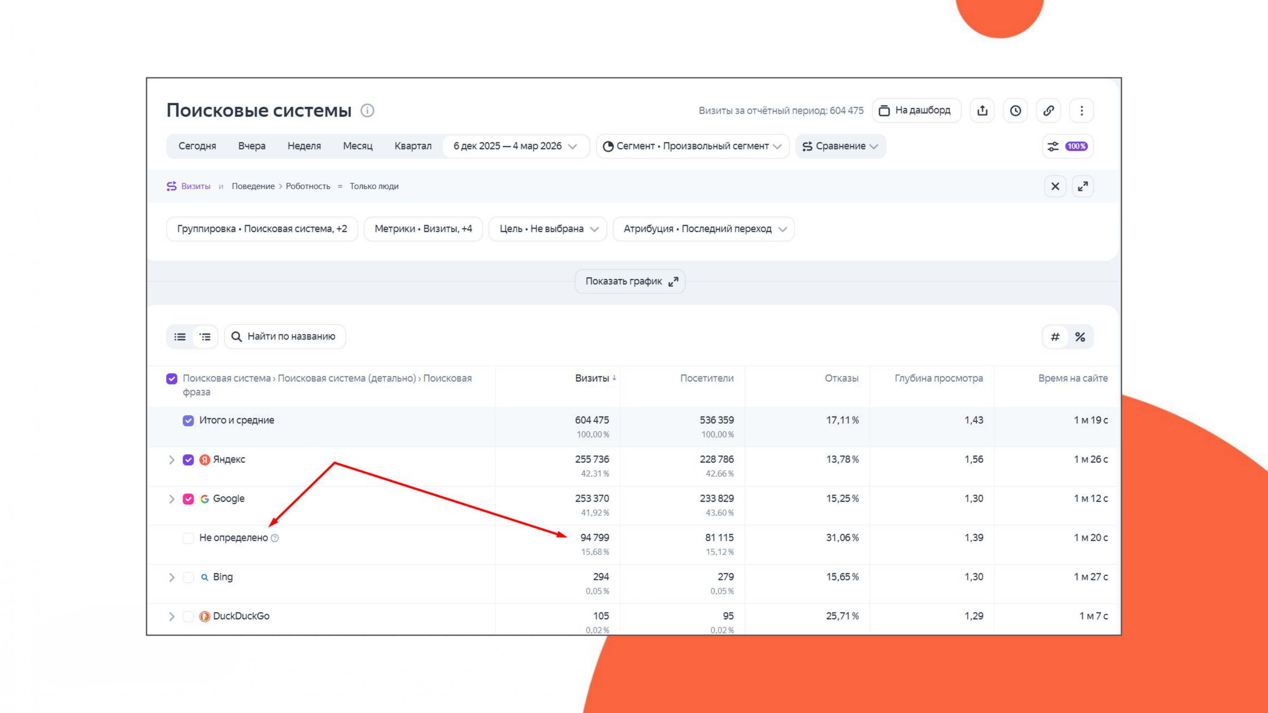This screenshot has width=1268, height=713.
Task: Open the Атрибуция Последний переход dropdown
Action: pos(703,229)
